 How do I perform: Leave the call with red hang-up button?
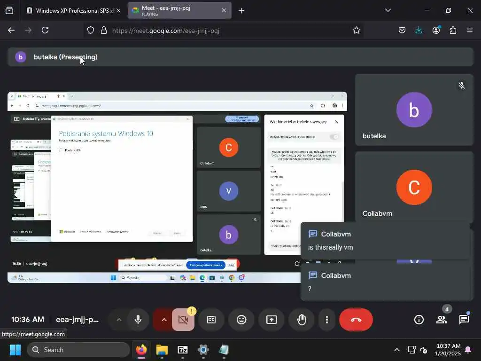(356, 320)
